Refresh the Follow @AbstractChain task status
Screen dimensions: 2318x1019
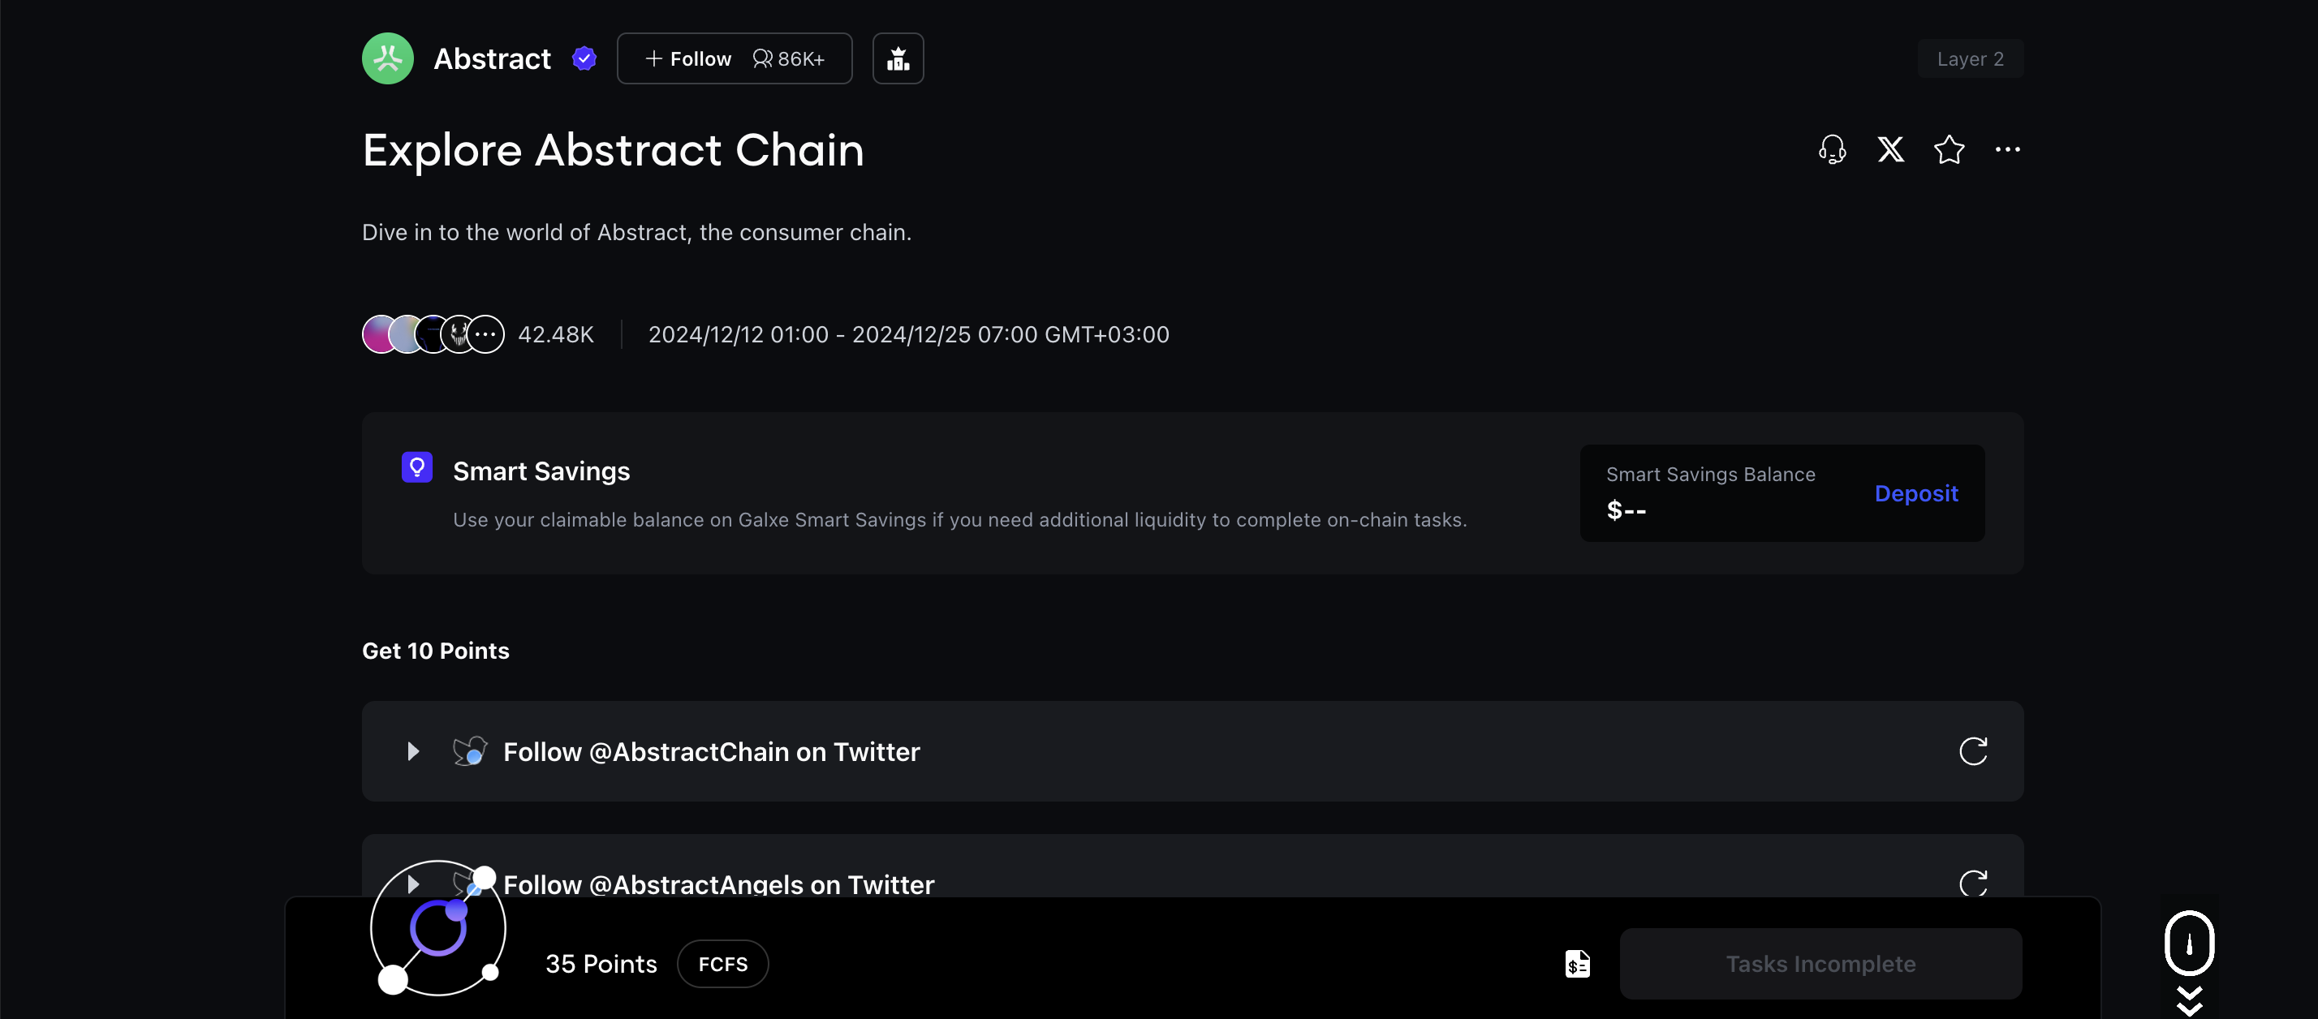pyautogui.click(x=1972, y=751)
